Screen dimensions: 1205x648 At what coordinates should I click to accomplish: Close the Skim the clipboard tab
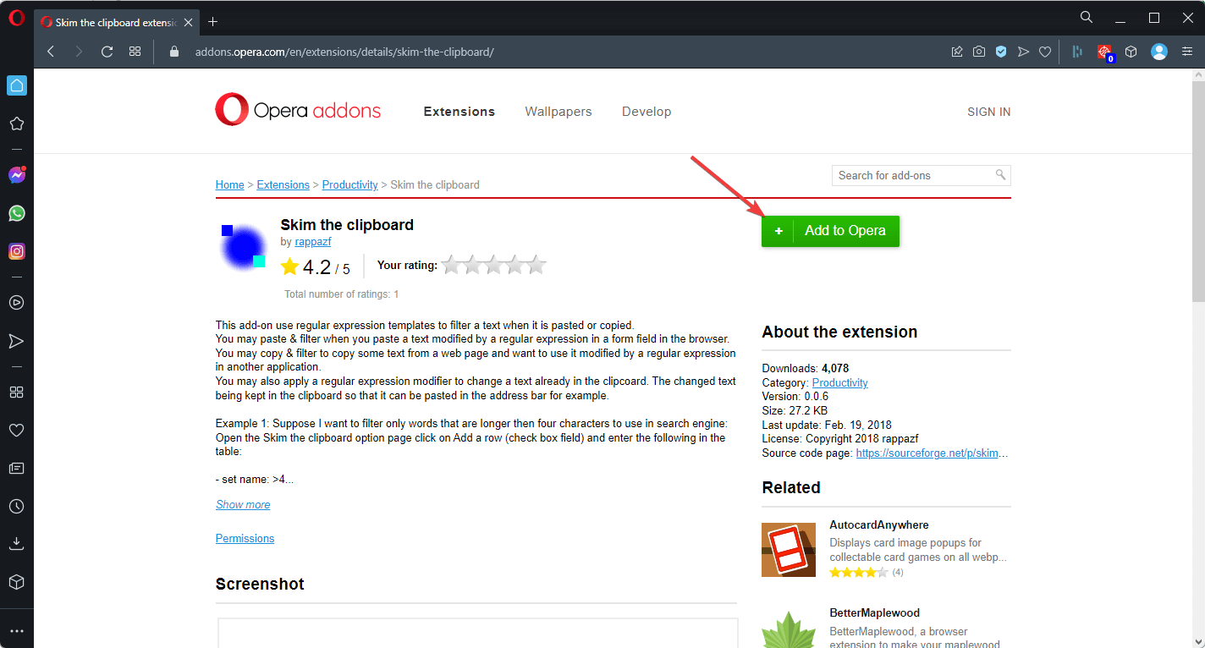click(188, 22)
